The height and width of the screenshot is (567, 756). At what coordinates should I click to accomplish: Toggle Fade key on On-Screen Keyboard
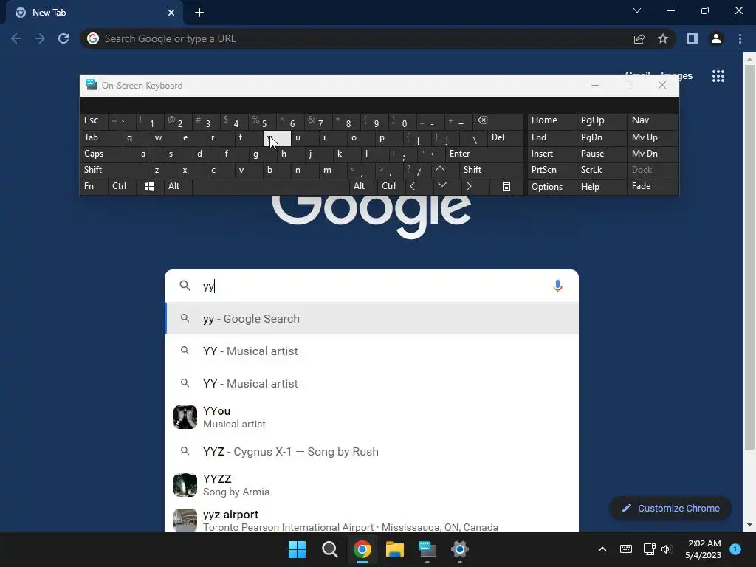653,187
